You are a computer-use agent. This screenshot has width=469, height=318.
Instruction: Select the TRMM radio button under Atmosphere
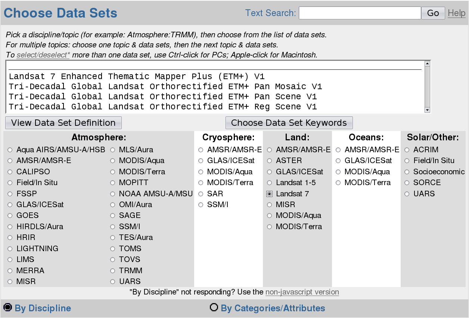(x=112, y=271)
